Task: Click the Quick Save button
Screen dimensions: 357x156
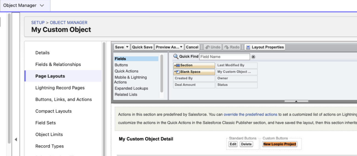Action: pos(142,47)
